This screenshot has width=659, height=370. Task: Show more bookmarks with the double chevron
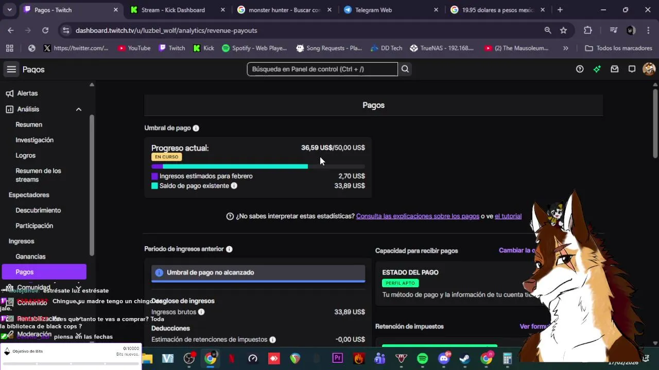tap(566, 48)
